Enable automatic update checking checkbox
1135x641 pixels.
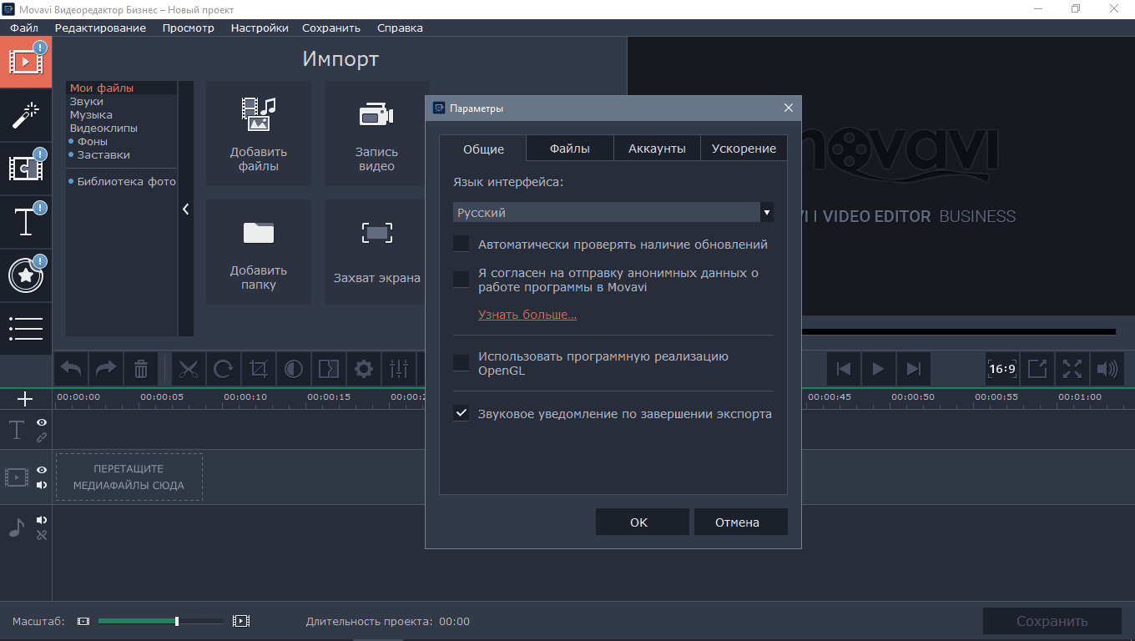[461, 244]
